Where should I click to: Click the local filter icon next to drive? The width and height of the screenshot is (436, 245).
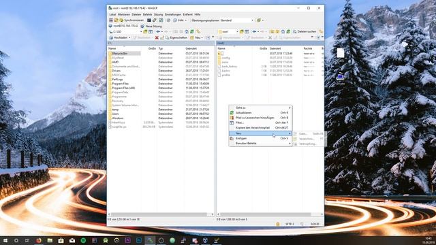pyautogui.click(x=151, y=32)
